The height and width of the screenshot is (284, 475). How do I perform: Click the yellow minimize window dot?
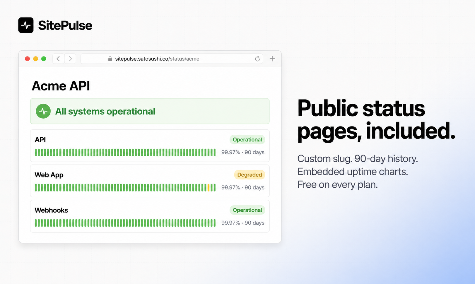(x=36, y=59)
